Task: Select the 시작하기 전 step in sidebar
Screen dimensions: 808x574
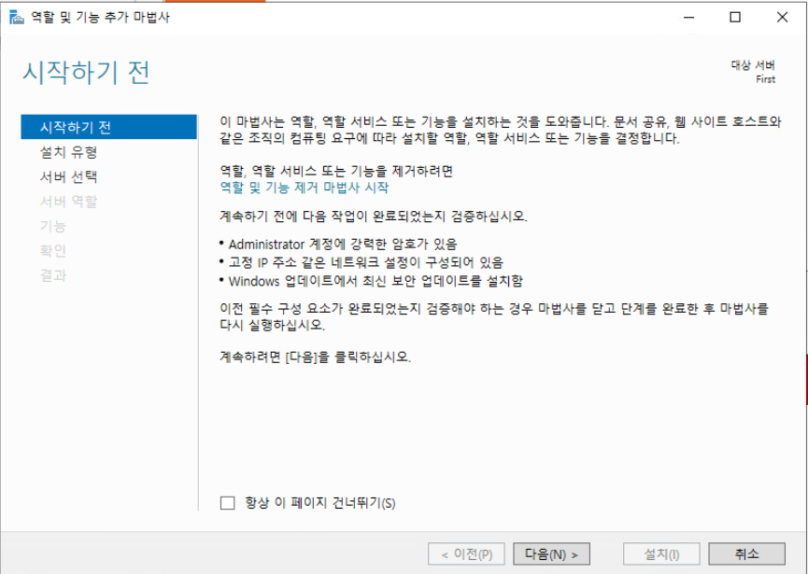Action: (x=108, y=127)
